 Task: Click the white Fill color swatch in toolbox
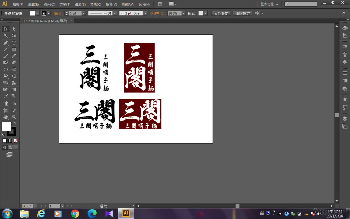coord(6,126)
